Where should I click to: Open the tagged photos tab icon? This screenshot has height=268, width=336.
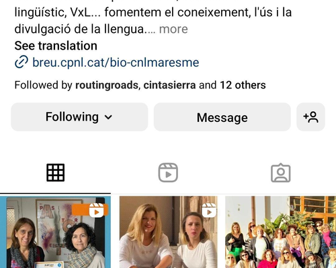click(x=281, y=173)
